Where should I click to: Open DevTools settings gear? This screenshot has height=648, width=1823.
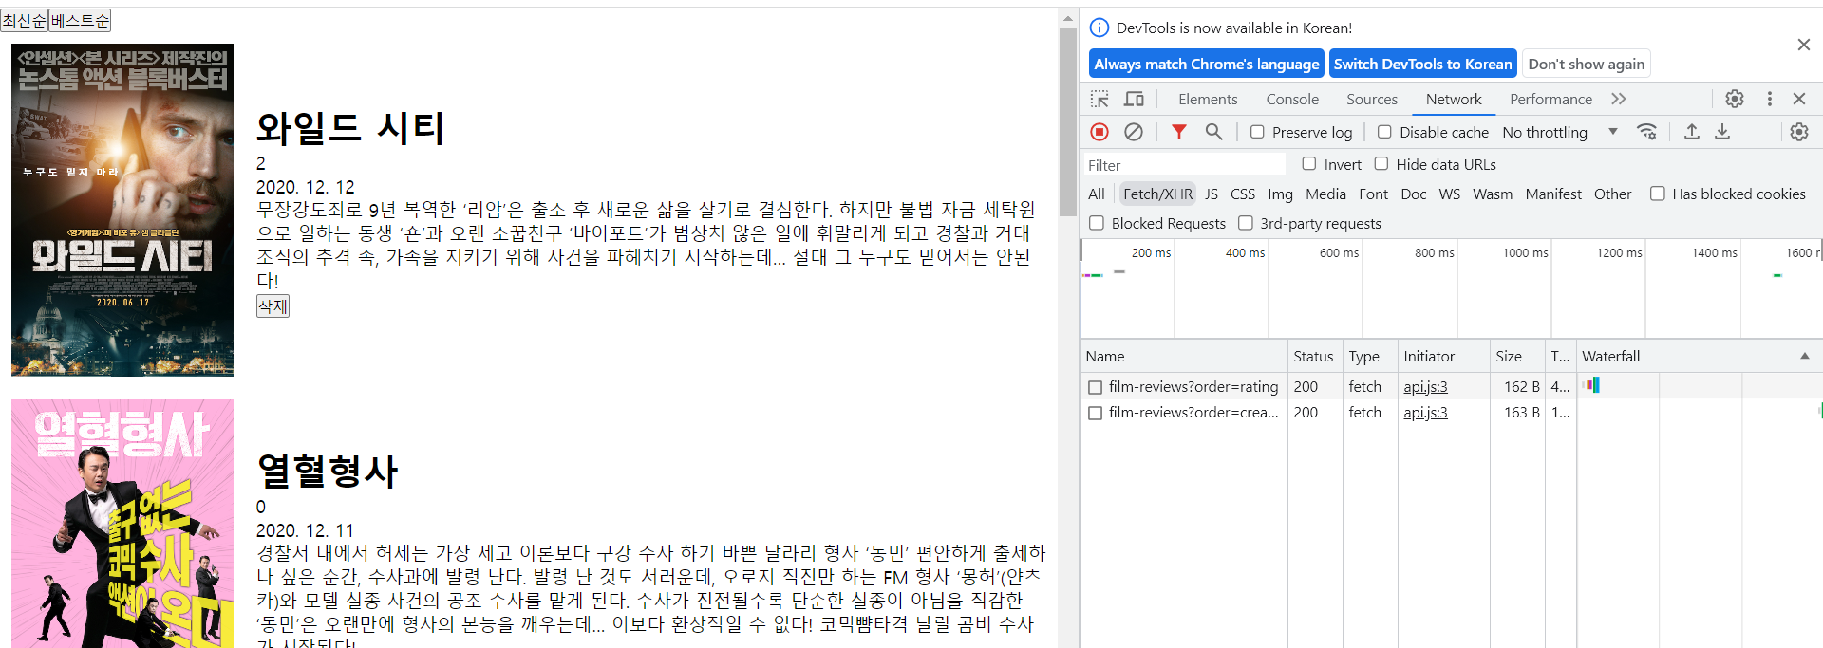pos(1735,99)
